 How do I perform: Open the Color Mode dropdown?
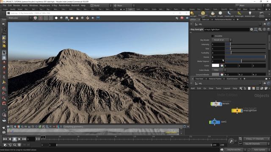(x=219, y=70)
